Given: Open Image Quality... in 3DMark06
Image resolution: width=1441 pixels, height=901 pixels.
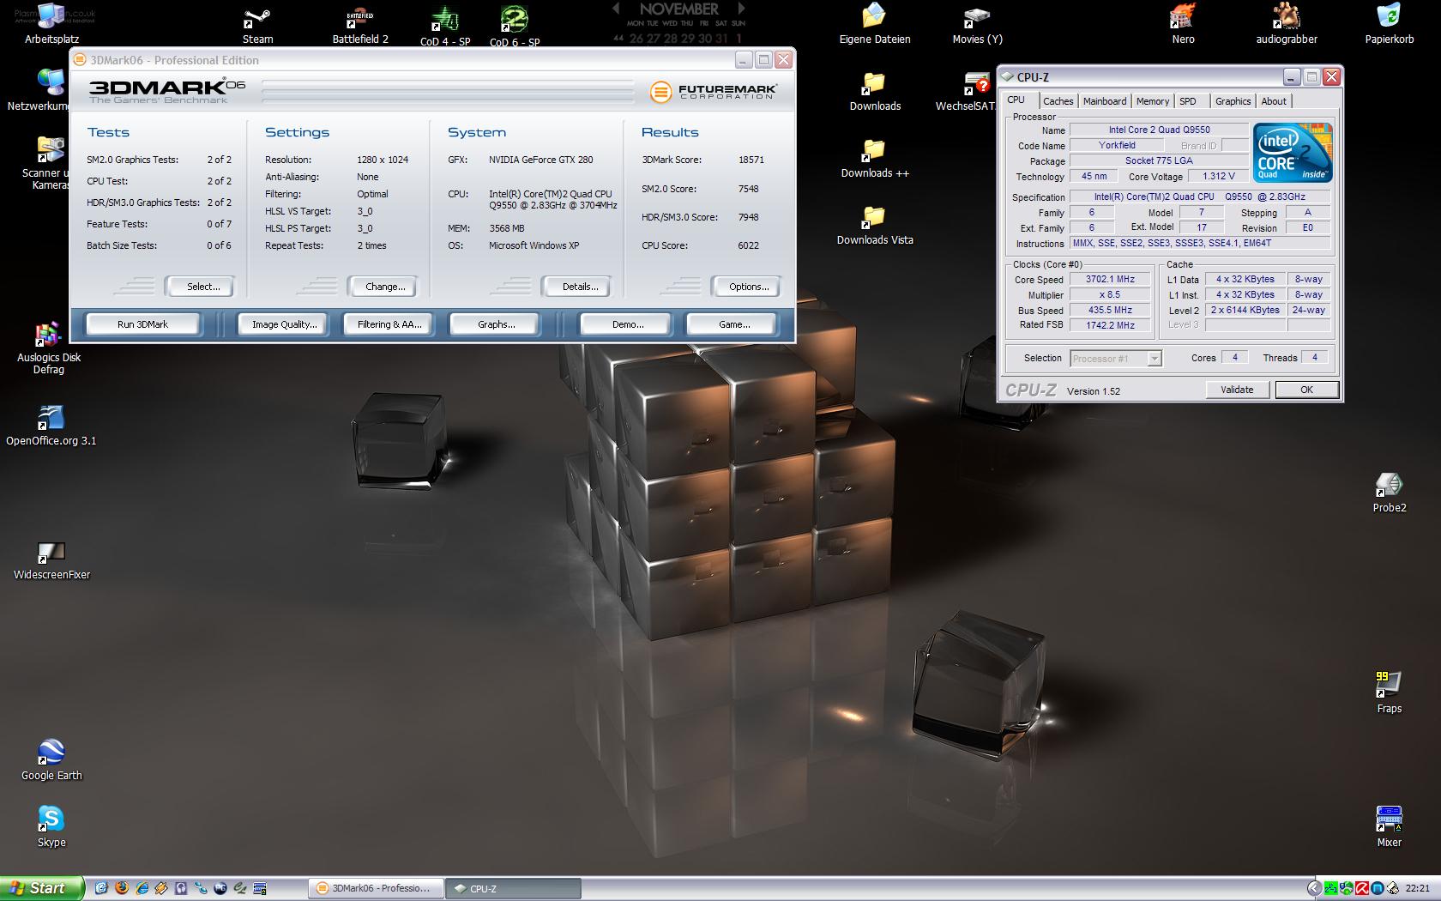Looking at the screenshot, I should (x=284, y=324).
